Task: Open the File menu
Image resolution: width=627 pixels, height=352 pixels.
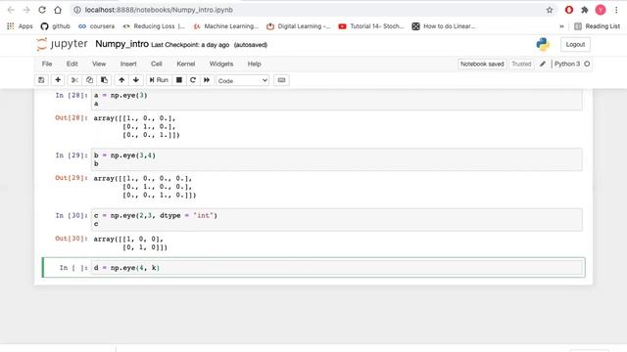Action: 47,64
